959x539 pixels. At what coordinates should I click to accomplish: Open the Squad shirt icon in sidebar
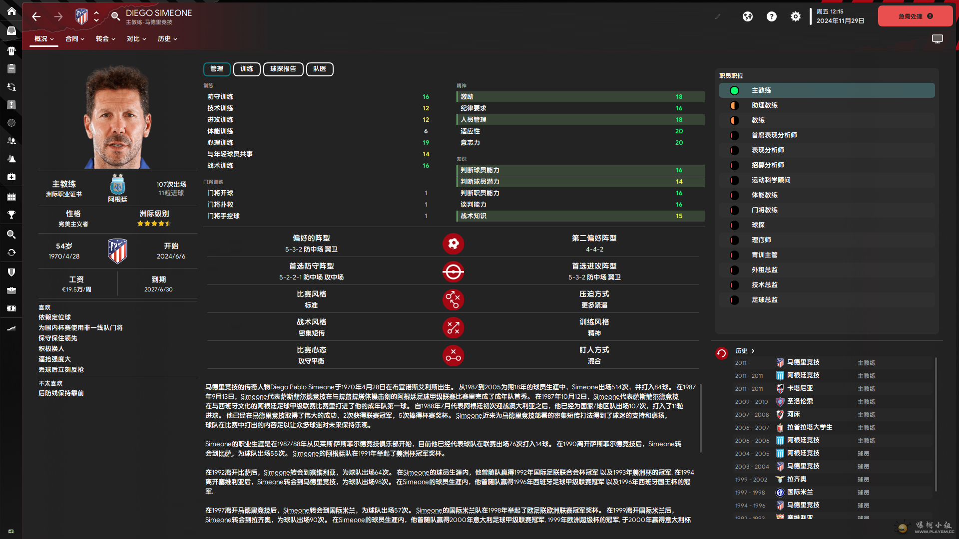click(11, 50)
